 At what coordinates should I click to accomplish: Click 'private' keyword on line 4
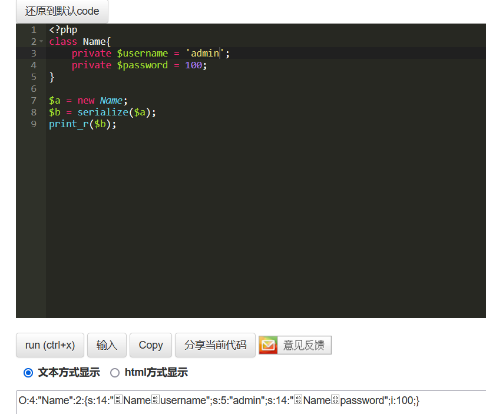pyautogui.click(x=91, y=65)
